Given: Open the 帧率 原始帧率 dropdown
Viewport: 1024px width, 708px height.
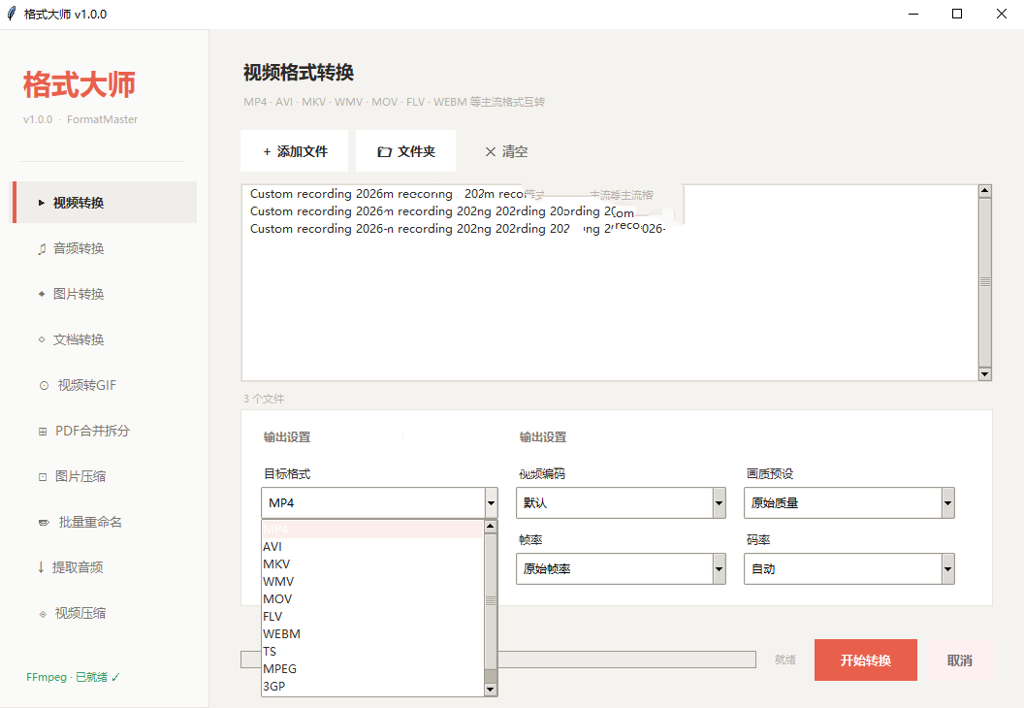Looking at the screenshot, I should pos(621,569).
